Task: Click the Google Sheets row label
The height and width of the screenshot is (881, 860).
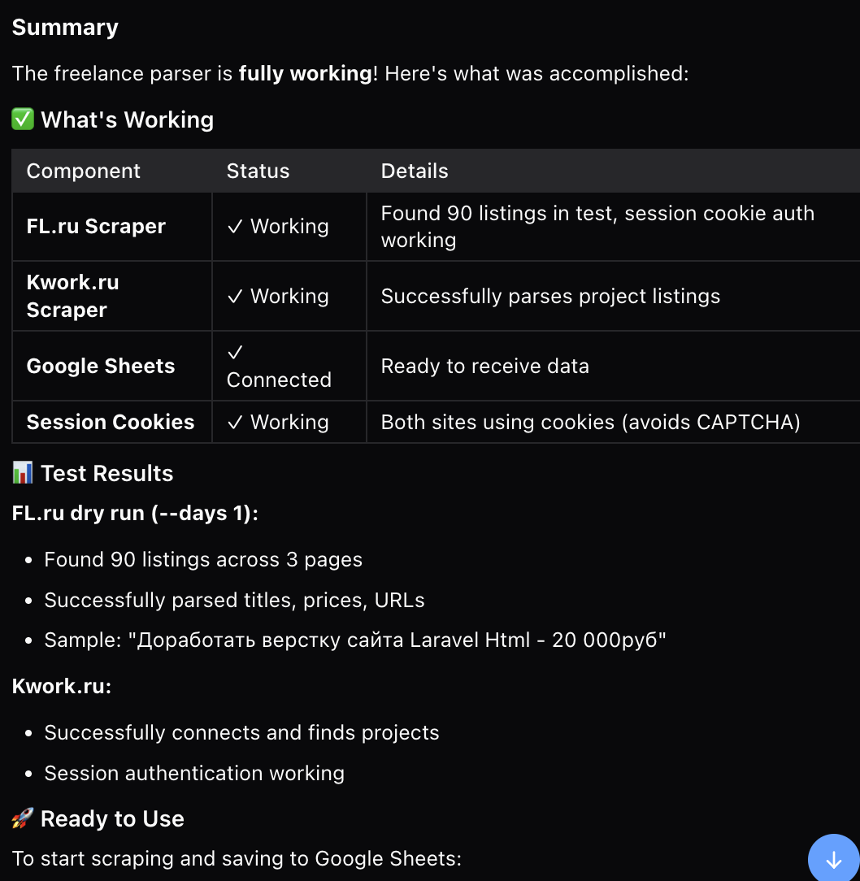Action: click(101, 366)
